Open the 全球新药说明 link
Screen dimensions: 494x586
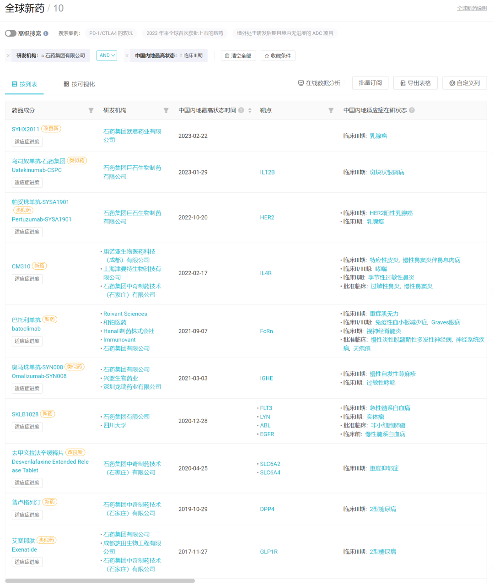472,8
